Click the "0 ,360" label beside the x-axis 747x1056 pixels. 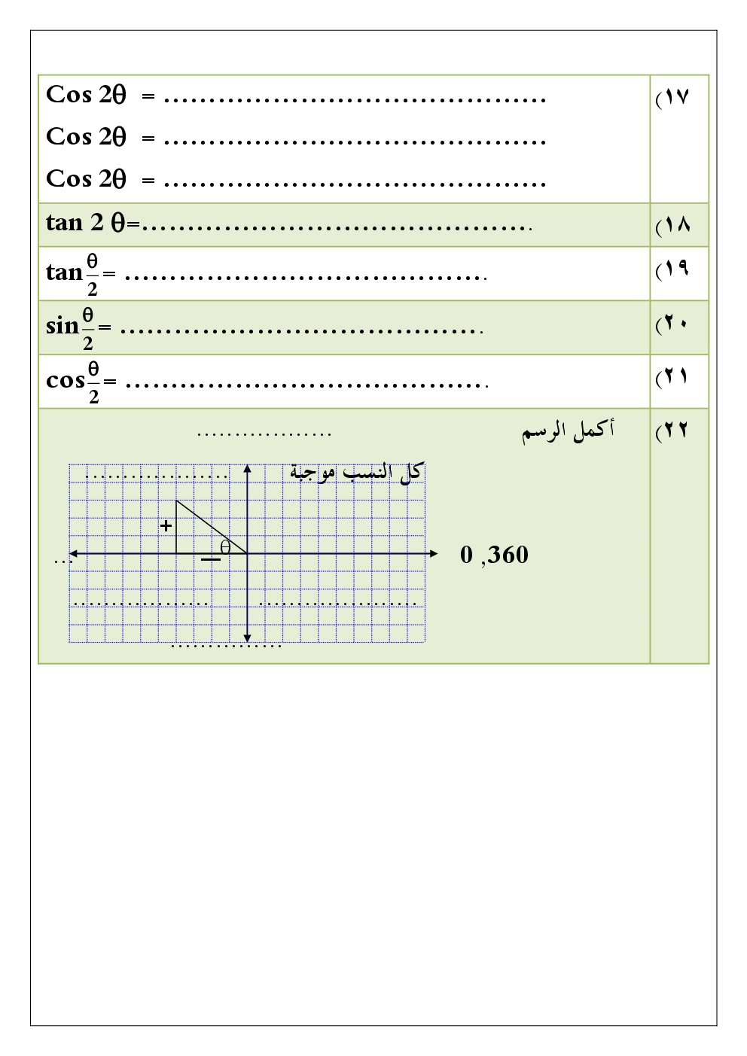(494, 555)
